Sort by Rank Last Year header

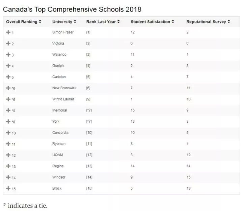point(103,22)
